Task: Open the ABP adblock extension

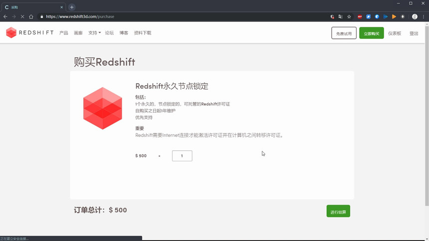Action: tap(360, 16)
